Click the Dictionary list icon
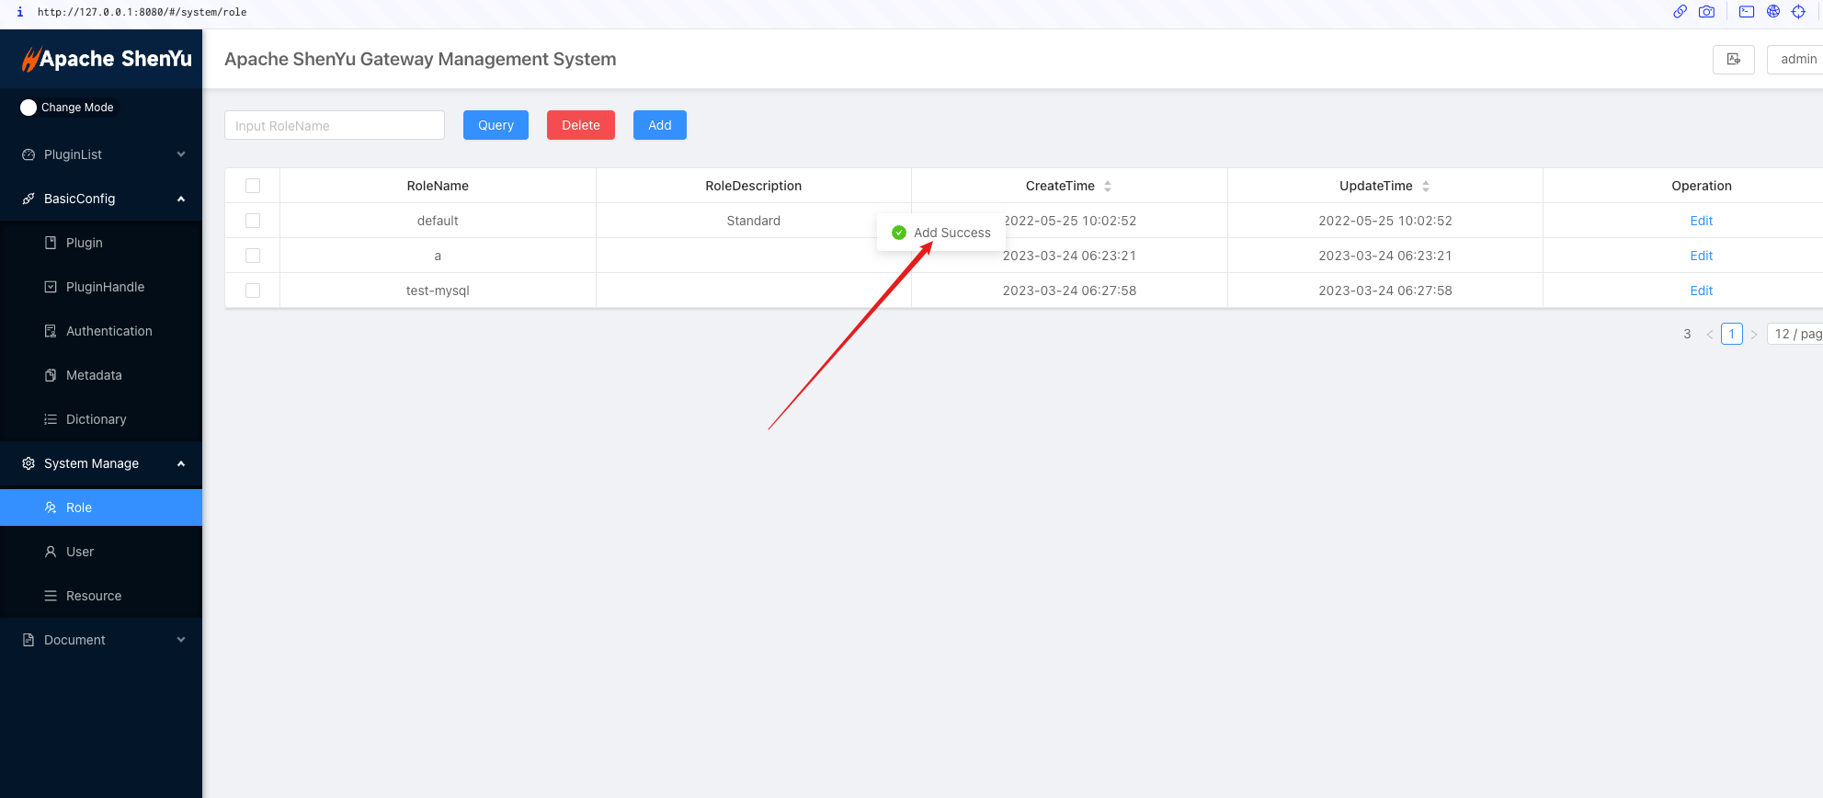 tap(51, 419)
